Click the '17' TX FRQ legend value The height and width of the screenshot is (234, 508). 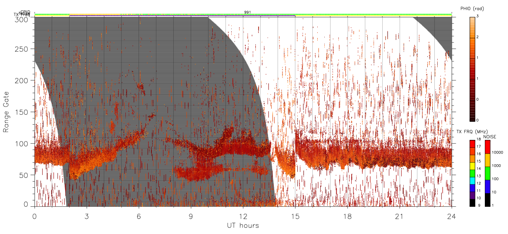479,147
